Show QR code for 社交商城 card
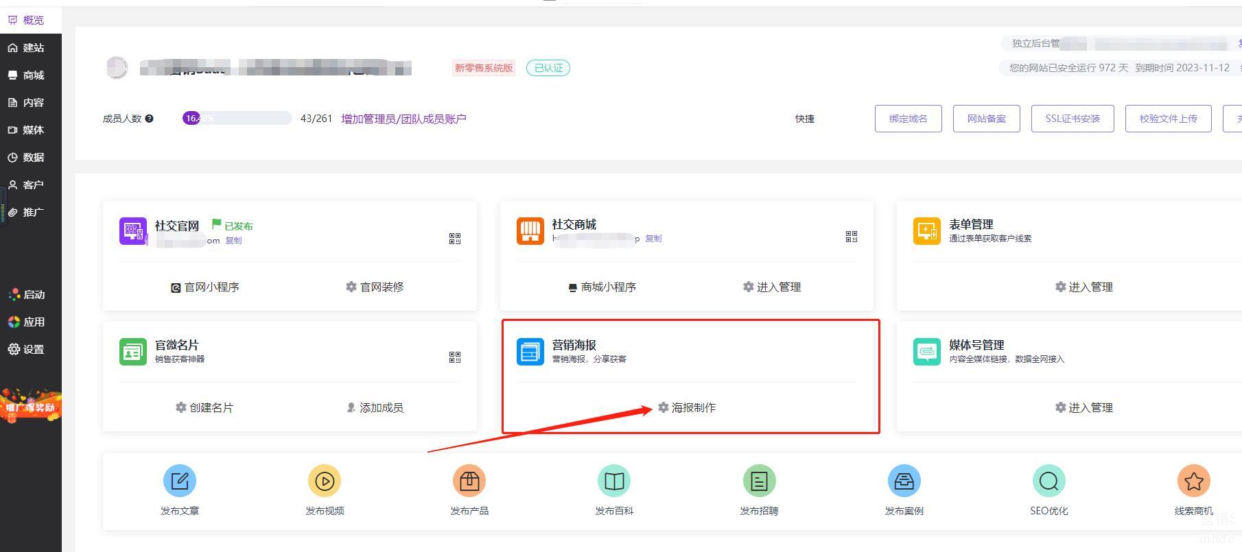Screen dimensions: 1242x552 pos(852,237)
